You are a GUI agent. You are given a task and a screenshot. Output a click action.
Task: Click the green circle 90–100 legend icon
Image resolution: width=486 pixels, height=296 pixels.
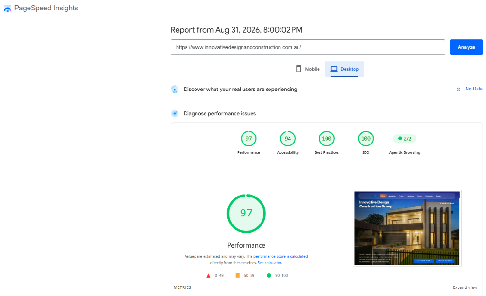[x=269, y=275]
